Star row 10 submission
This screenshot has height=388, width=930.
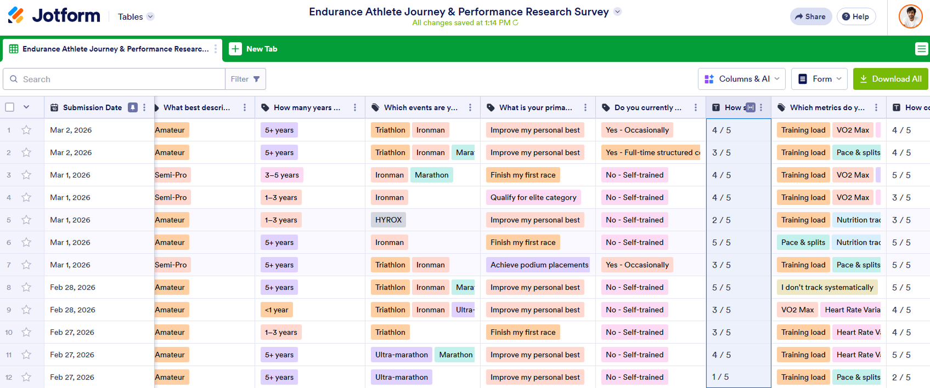pyautogui.click(x=26, y=332)
